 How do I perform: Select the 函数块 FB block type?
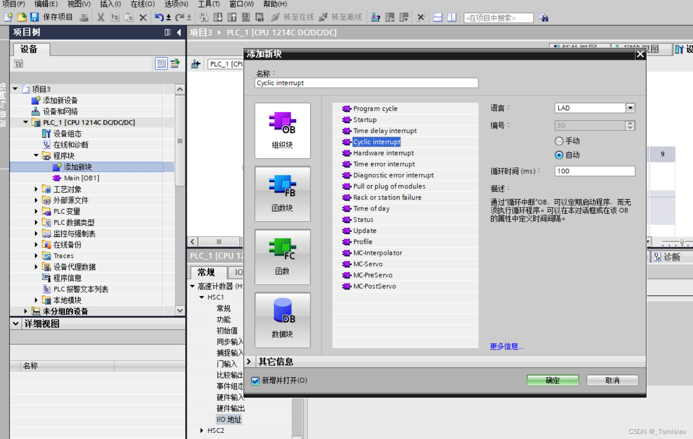pyautogui.click(x=283, y=194)
